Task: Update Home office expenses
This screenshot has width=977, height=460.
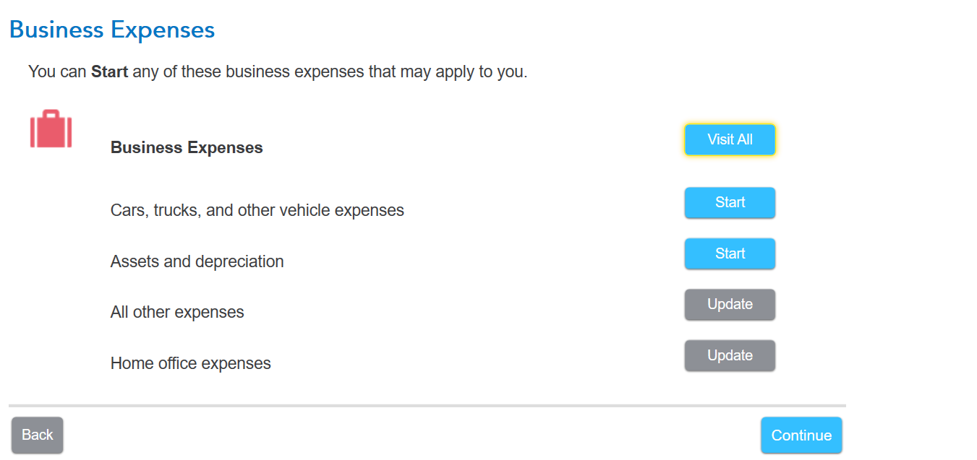Action: coord(729,356)
